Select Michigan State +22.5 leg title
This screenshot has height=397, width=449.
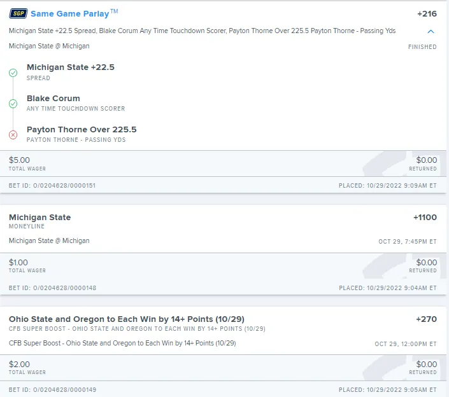[71, 67]
